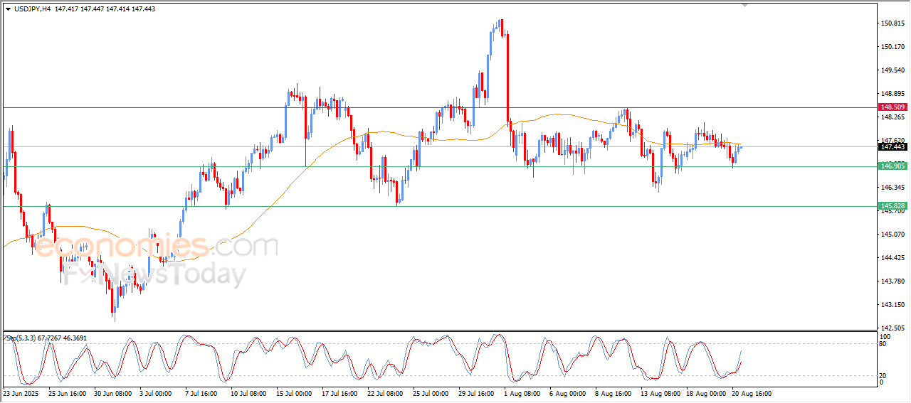This screenshot has height=403, width=911.
Task: Click the 29 Jul 16:00 time label
Action: coord(478,393)
